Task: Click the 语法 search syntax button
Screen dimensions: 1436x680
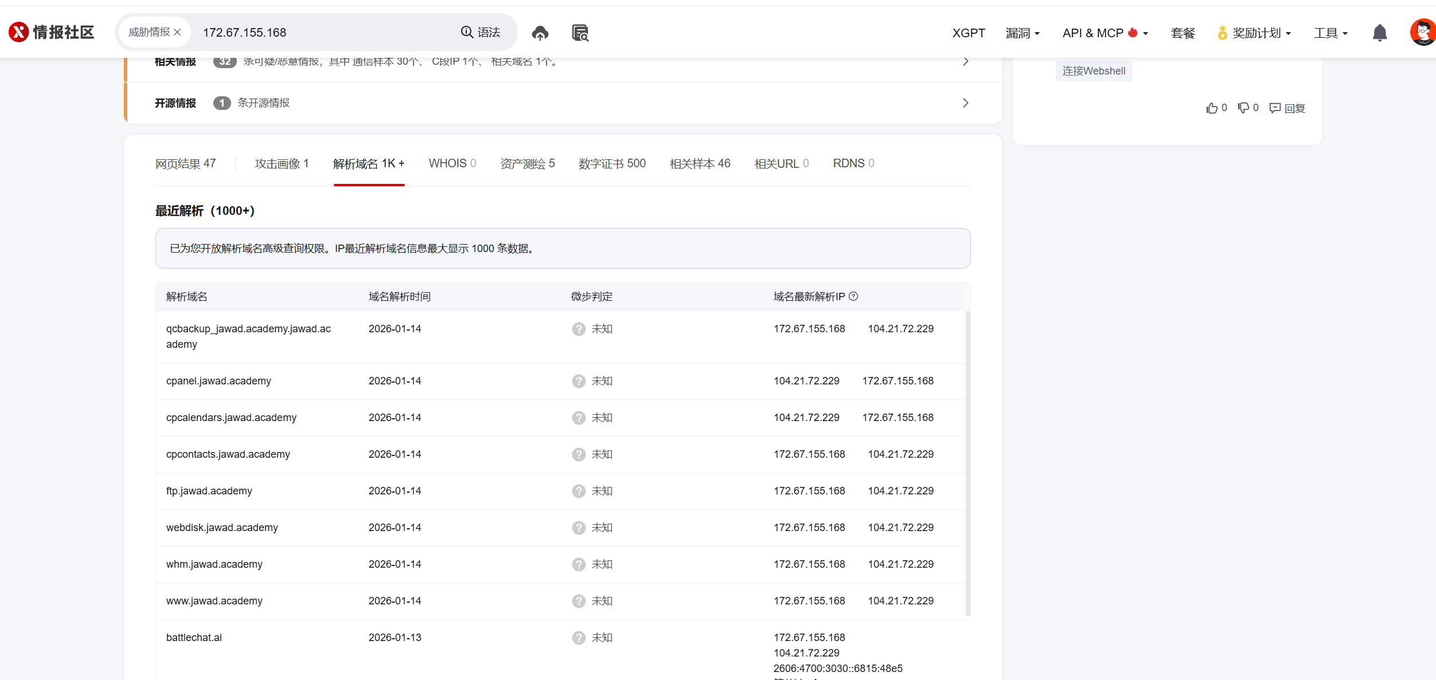Action: tap(481, 32)
